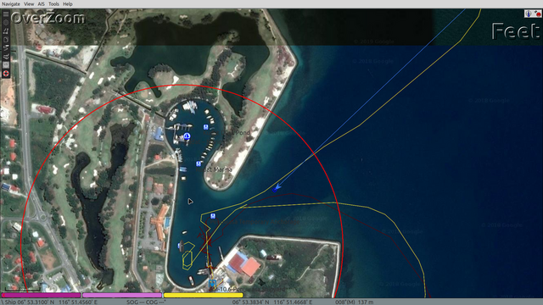Open the Tools menu

point(53,3)
